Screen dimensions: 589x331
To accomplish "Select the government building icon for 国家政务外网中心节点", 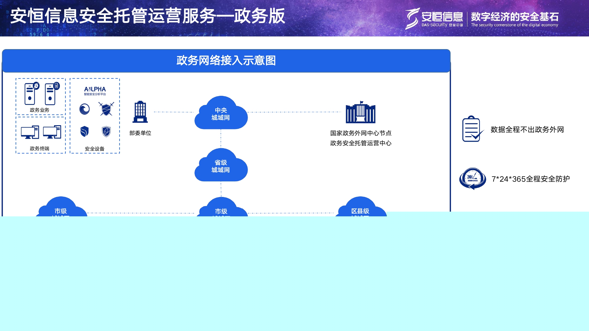I will (360, 112).
